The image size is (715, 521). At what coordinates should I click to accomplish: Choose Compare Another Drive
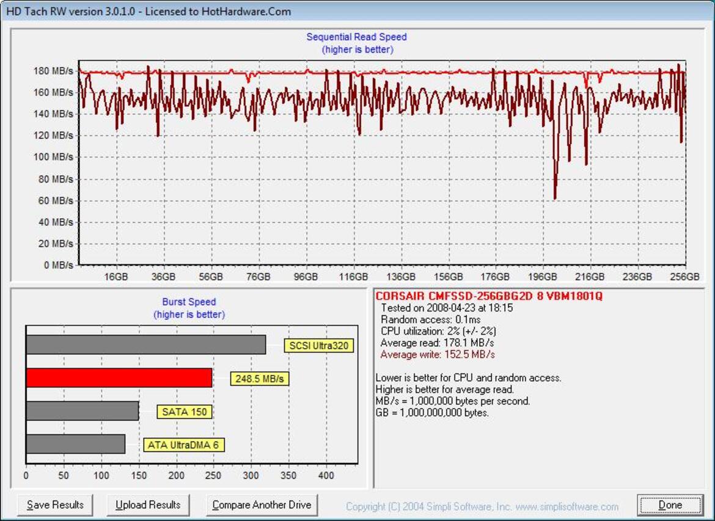tap(262, 505)
